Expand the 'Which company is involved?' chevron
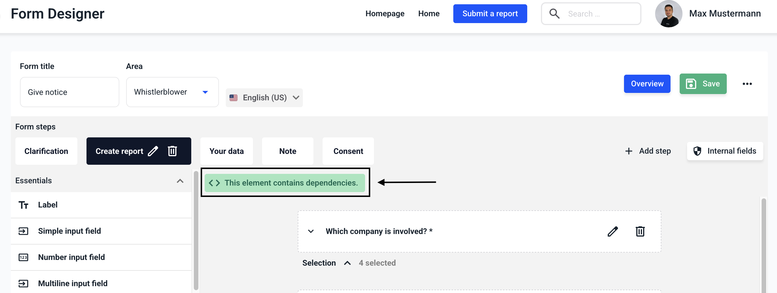Screen dimensions: 777x293 (x=311, y=231)
